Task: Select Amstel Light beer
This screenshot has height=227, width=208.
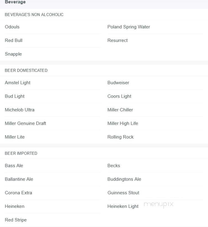Action: coord(18,83)
